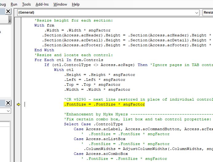The image size is (213, 162).
Task: Click '.Left = .Left * sngFactor' line
Action: 95,80
